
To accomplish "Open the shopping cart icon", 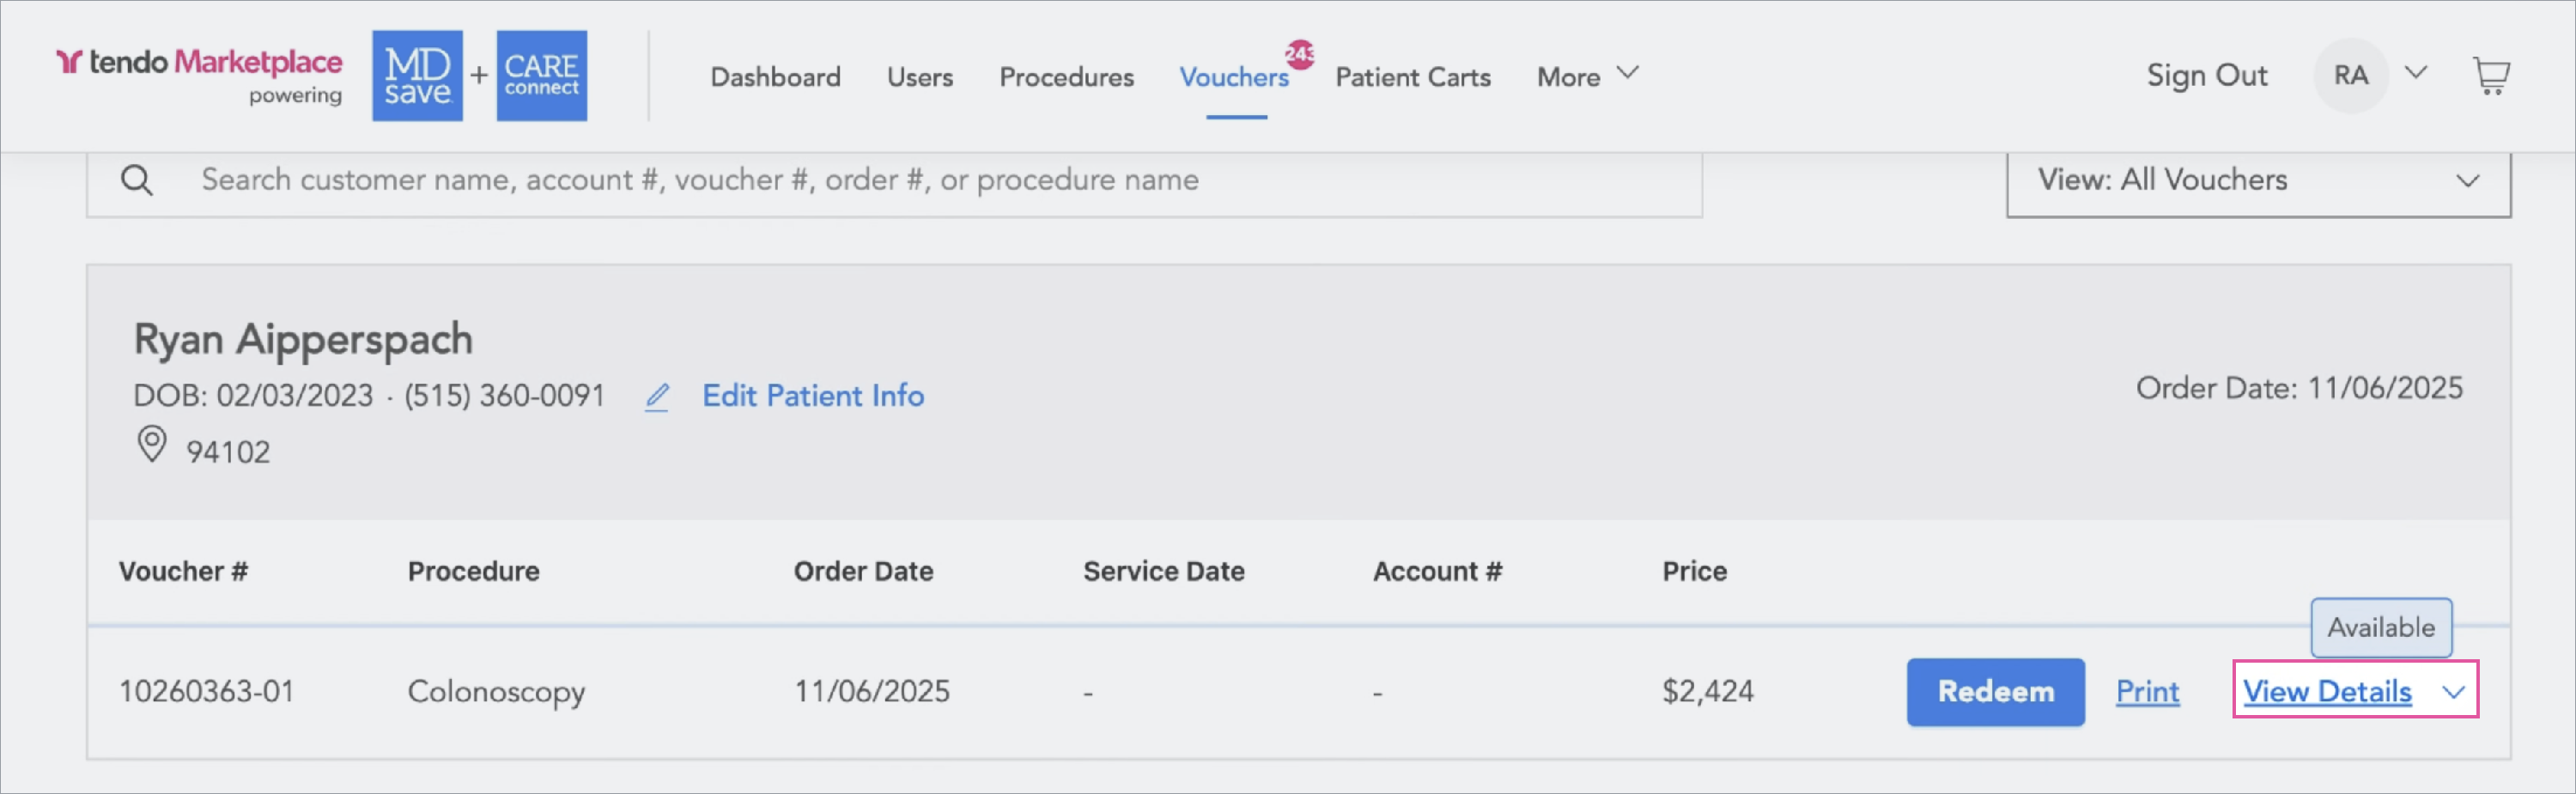I will coord(2490,76).
